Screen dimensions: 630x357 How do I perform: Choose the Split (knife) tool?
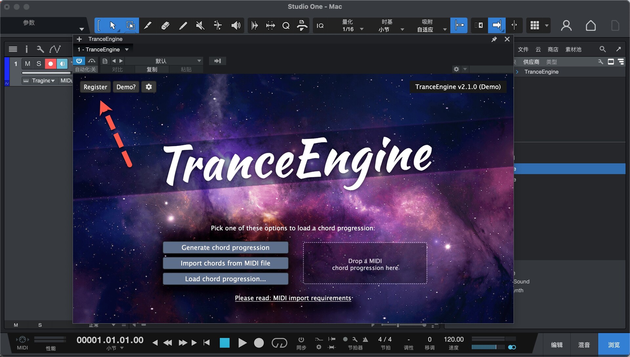148,25
